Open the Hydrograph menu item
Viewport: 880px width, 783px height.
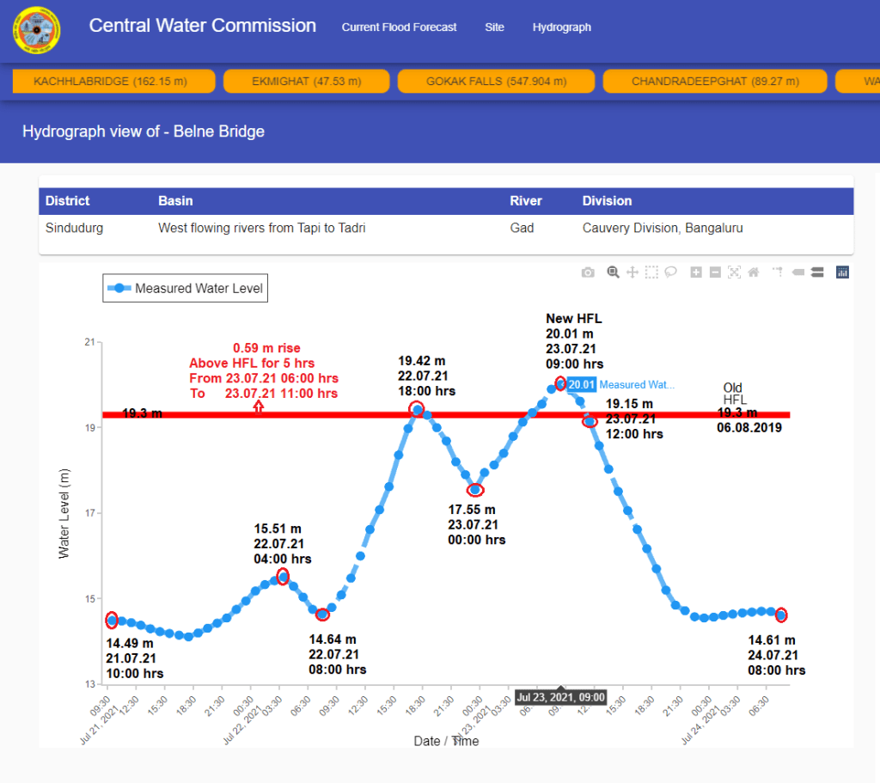tap(561, 28)
